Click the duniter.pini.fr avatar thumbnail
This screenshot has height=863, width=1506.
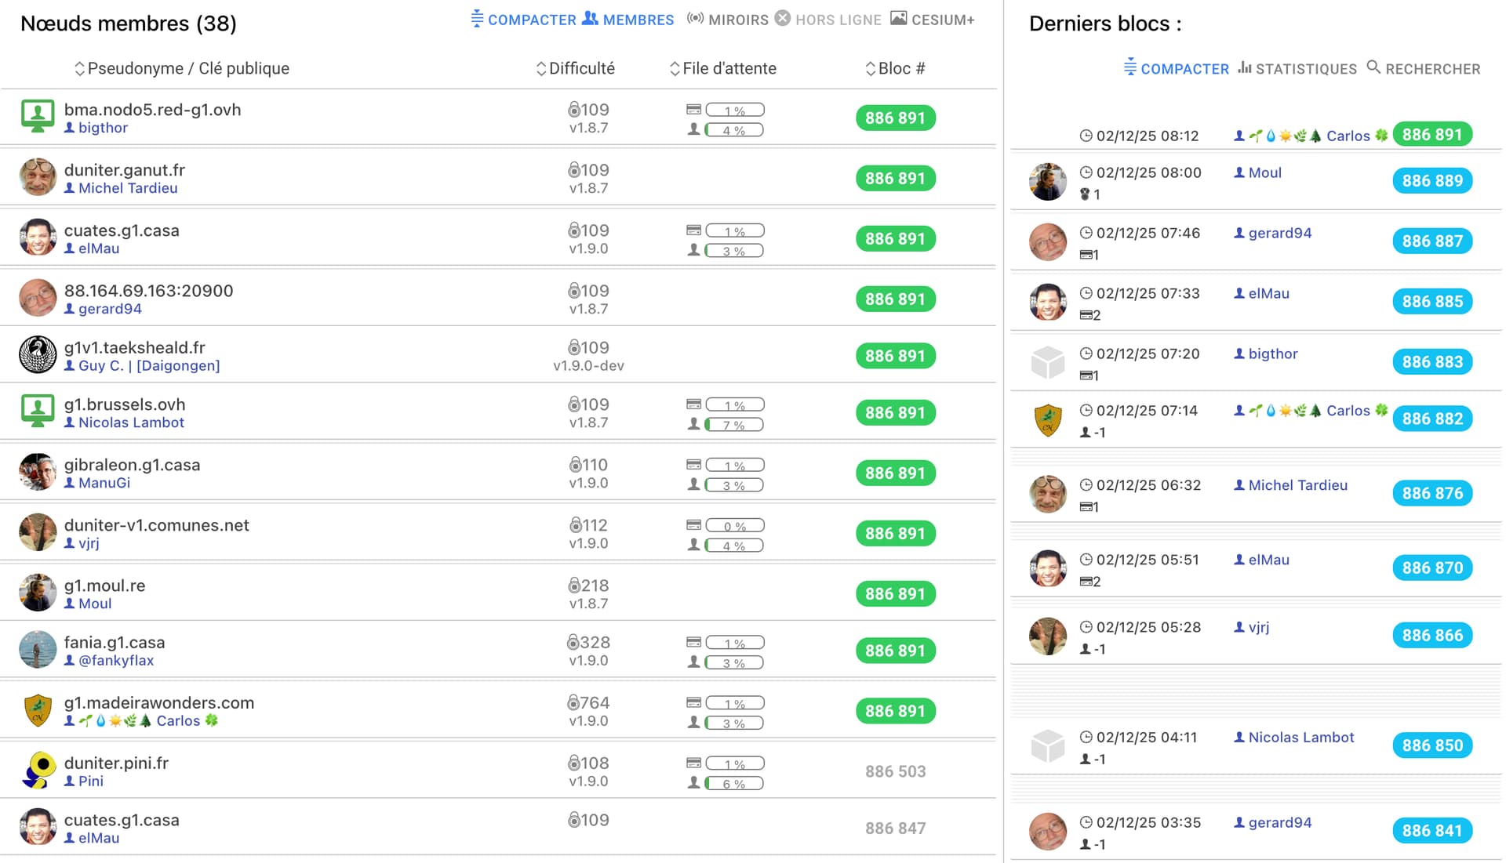point(38,770)
